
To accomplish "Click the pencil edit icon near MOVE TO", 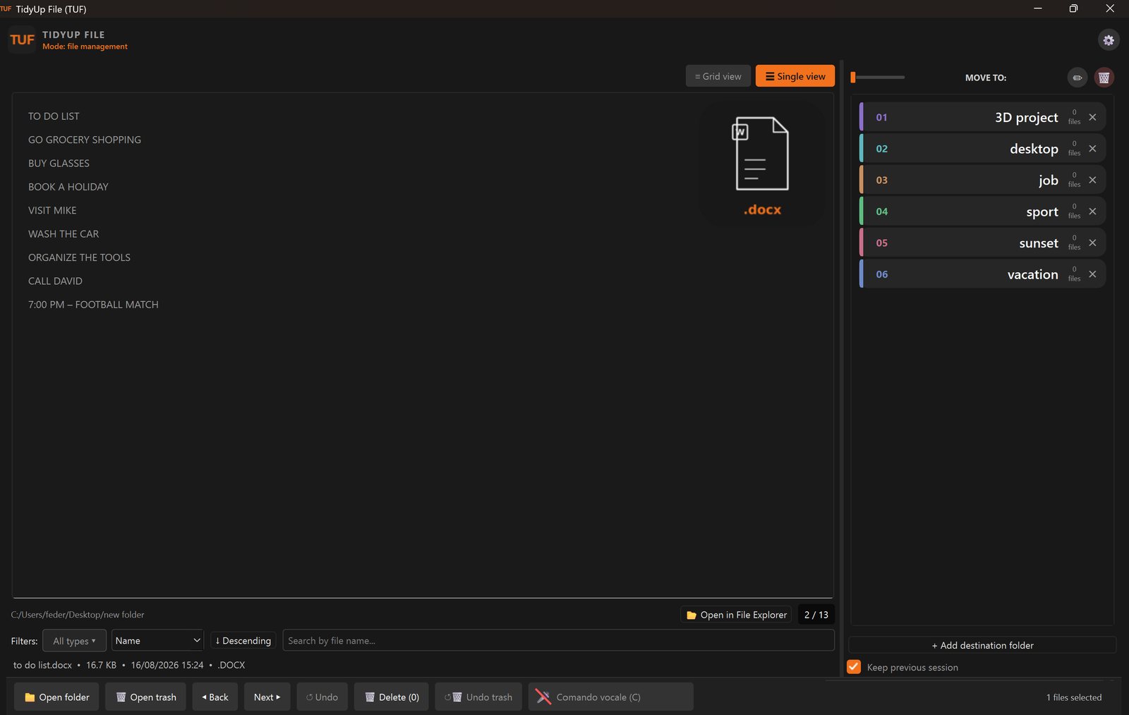I will click(x=1077, y=78).
